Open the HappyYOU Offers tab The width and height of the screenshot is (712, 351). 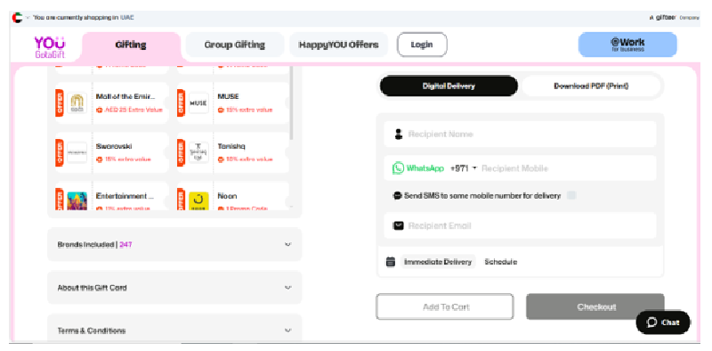[338, 45]
